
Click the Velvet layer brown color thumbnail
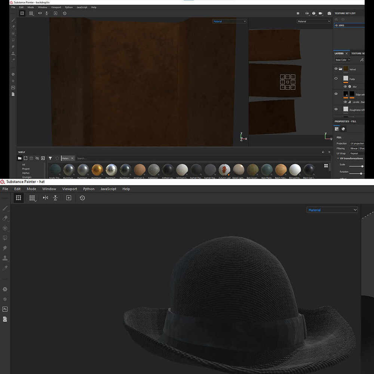[346, 69]
